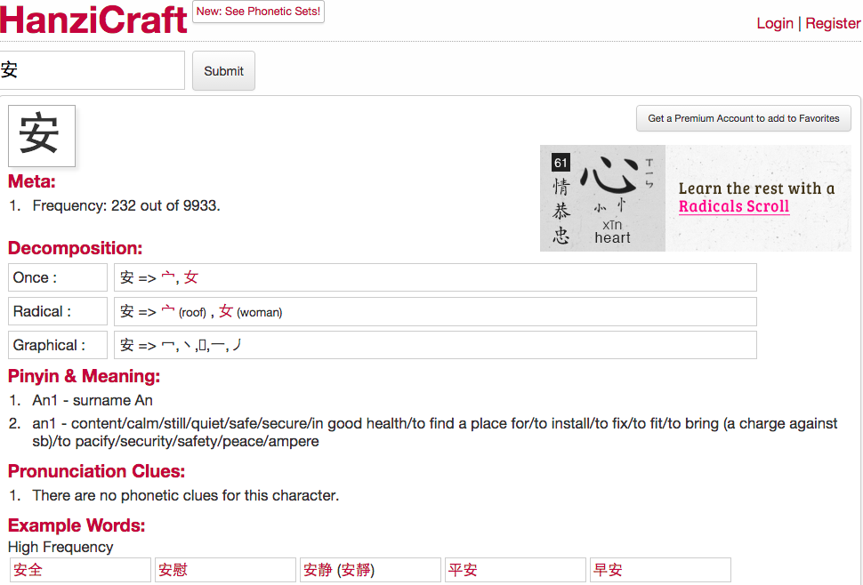
Task: Select 宀 in the Once decomposition row
Action: click(x=168, y=277)
